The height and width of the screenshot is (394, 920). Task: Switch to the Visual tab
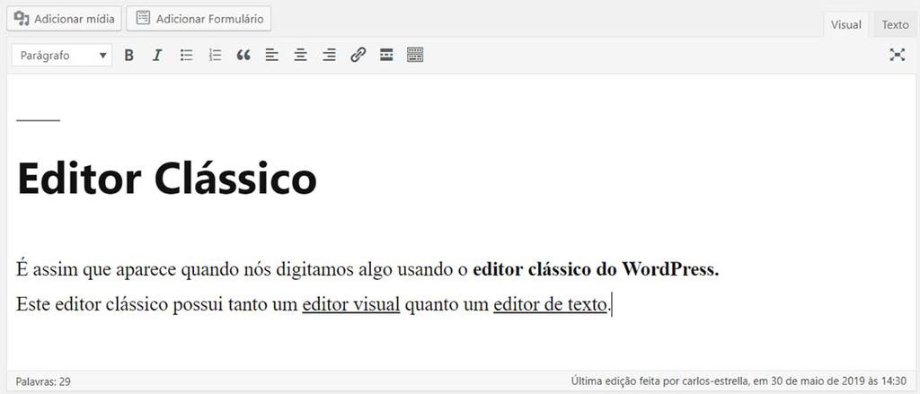[x=846, y=24]
